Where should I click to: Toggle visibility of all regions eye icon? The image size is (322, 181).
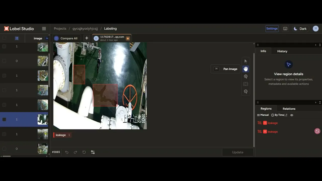[292, 115]
